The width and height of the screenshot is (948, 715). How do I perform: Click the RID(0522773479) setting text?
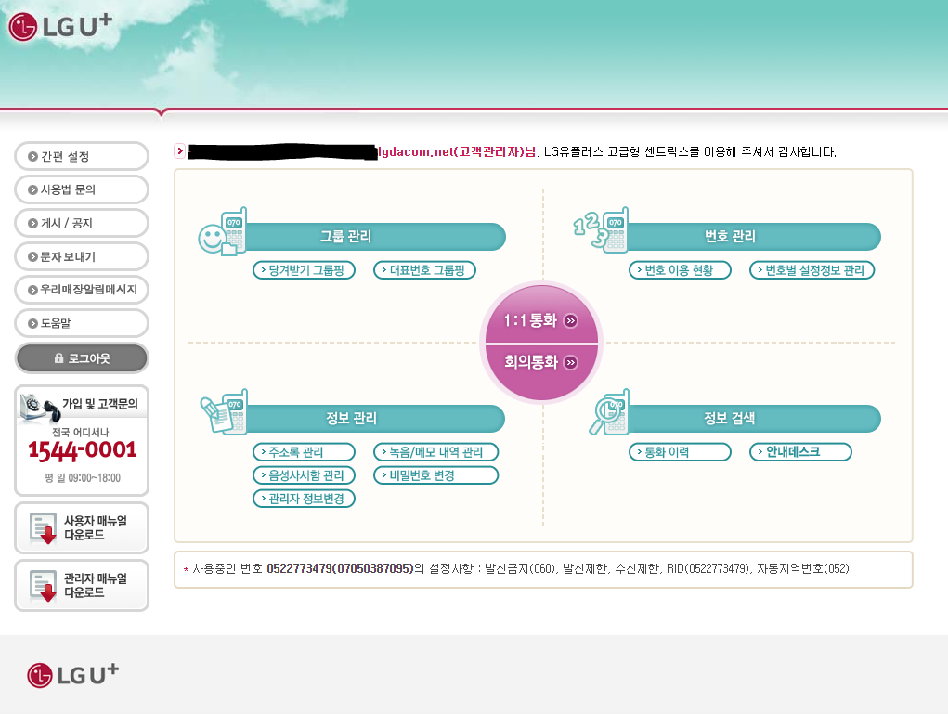[x=708, y=568]
